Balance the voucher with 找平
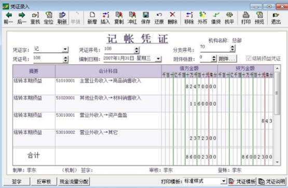 click(x=229, y=18)
